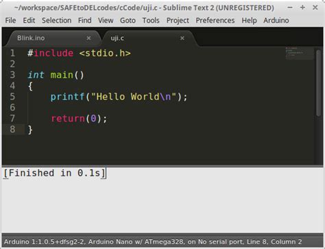Click line number 5 in gutter
Screen dimensions: 325x249
(12, 97)
